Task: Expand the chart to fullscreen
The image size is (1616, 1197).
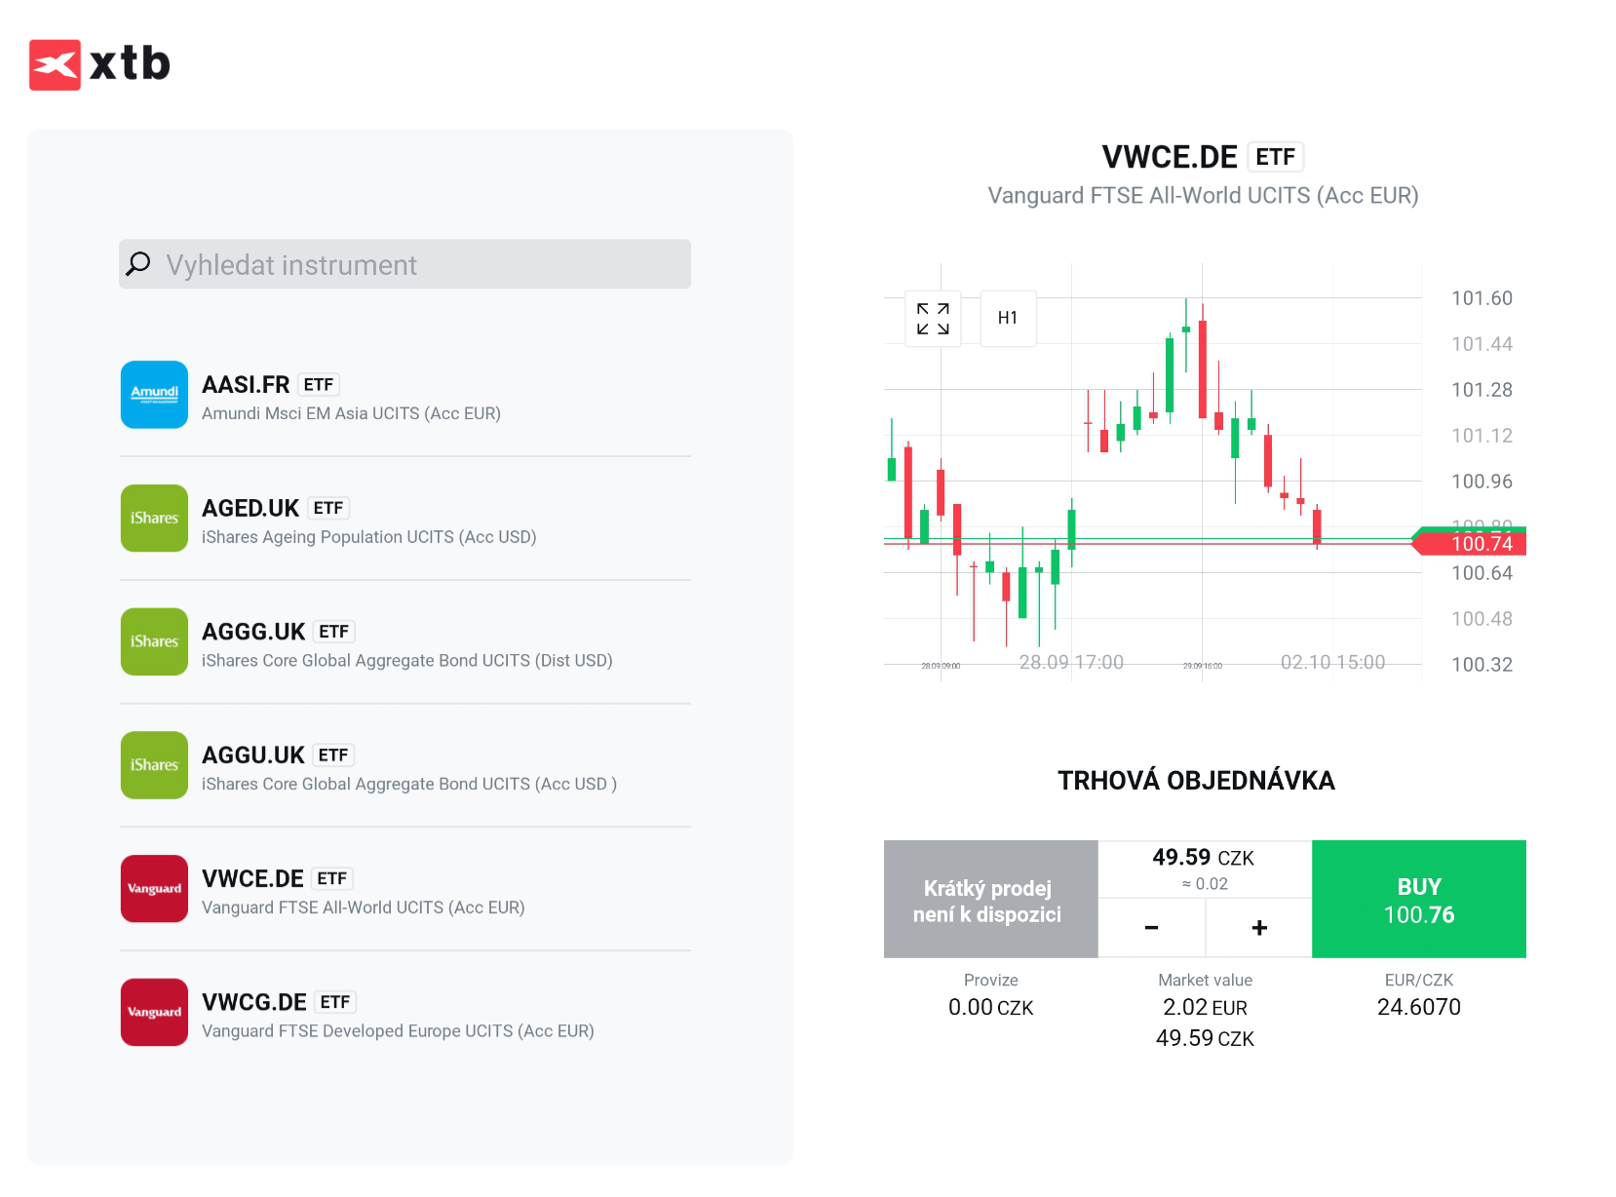Action: pos(933,319)
